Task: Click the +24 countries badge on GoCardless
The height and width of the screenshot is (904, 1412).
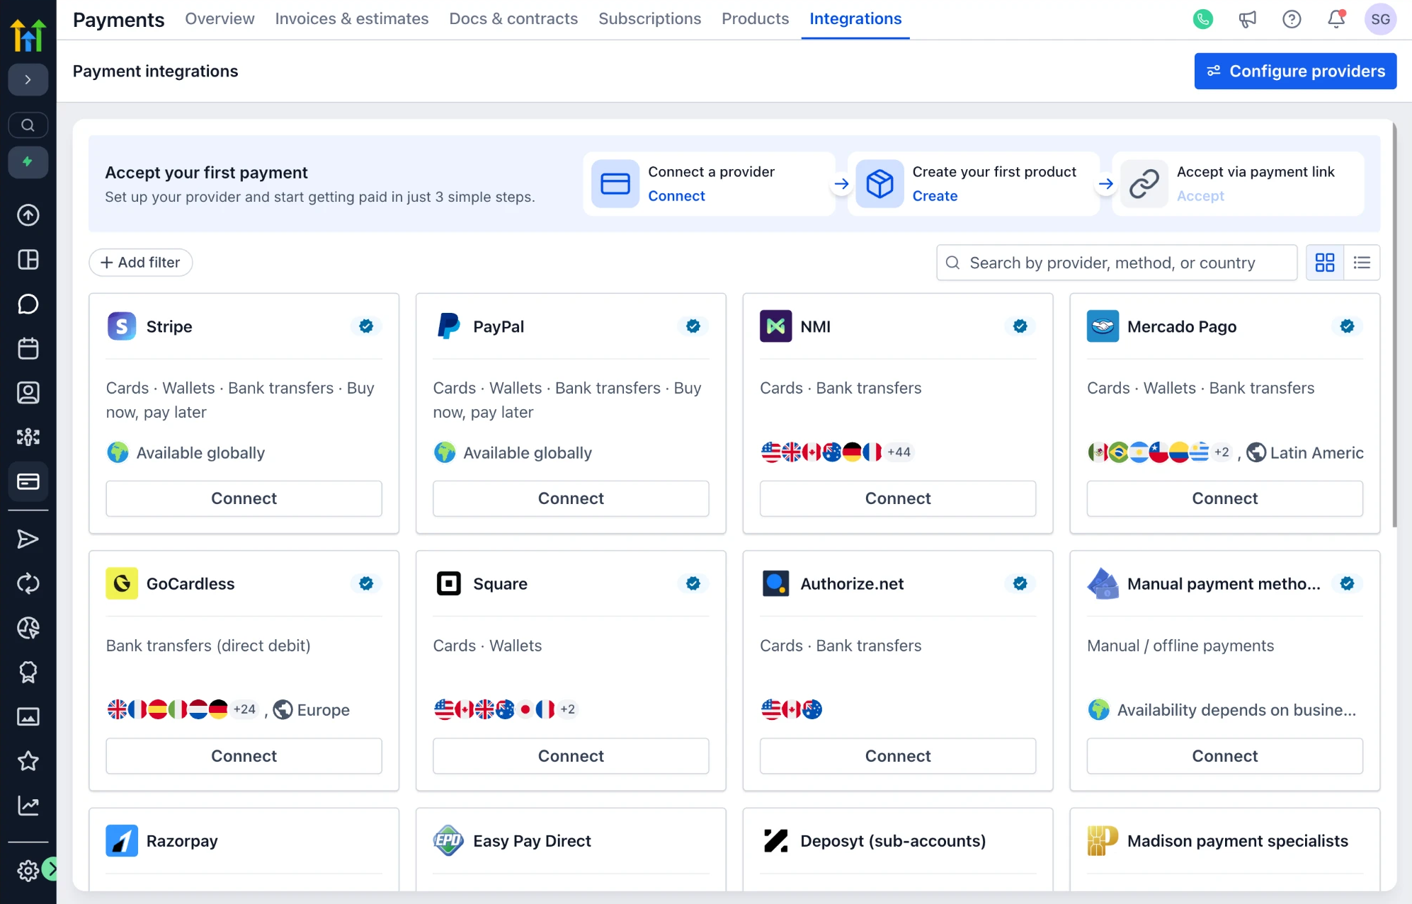Action: click(x=245, y=709)
